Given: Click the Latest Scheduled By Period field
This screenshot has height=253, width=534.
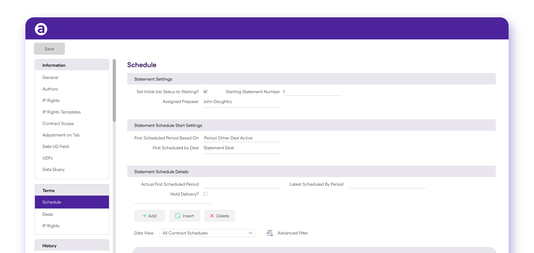Looking at the screenshot, I should (x=387, y=185).
